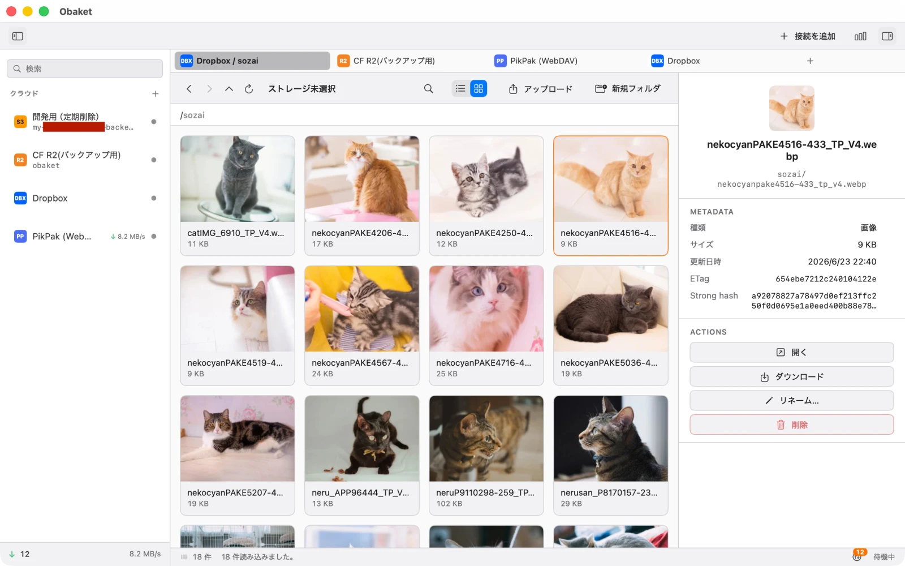Screen dimensions: 905x566
Task: Click the 更新日時 value 2026/6/23 22:40
Action: coord(842,261)
